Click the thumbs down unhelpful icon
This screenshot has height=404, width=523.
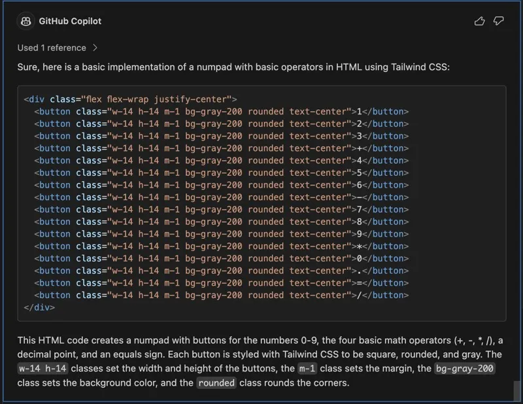coord(498,21)
